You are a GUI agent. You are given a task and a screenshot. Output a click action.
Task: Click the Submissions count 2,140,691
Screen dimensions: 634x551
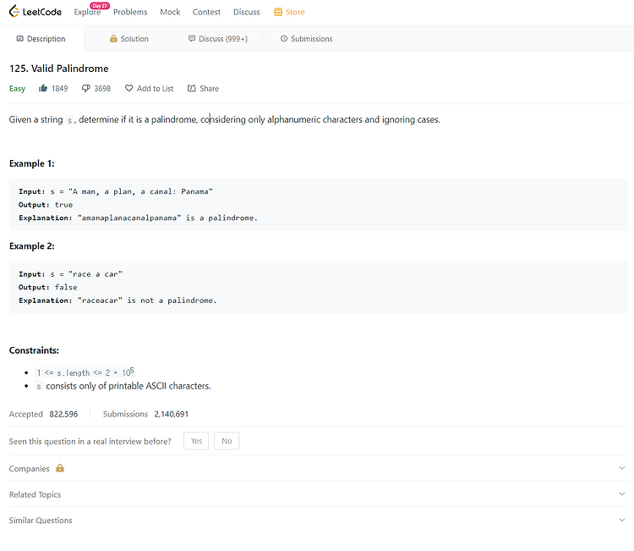click(172, 414)
